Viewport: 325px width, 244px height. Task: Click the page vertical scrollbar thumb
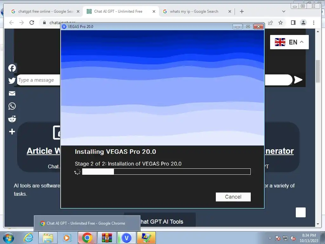tap(318, 71)
